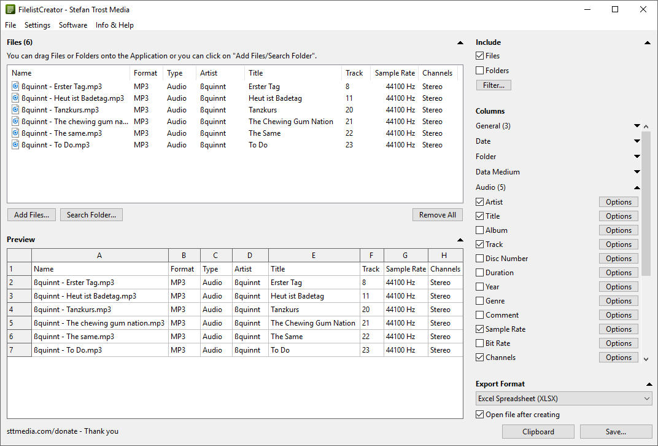Screen dimensions: 658x446
Task: Open the Settings menu
Action: tap(37, 25)
